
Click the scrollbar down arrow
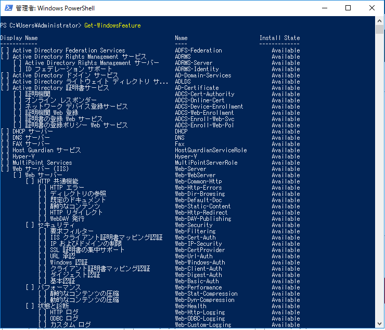coord(380,325)
